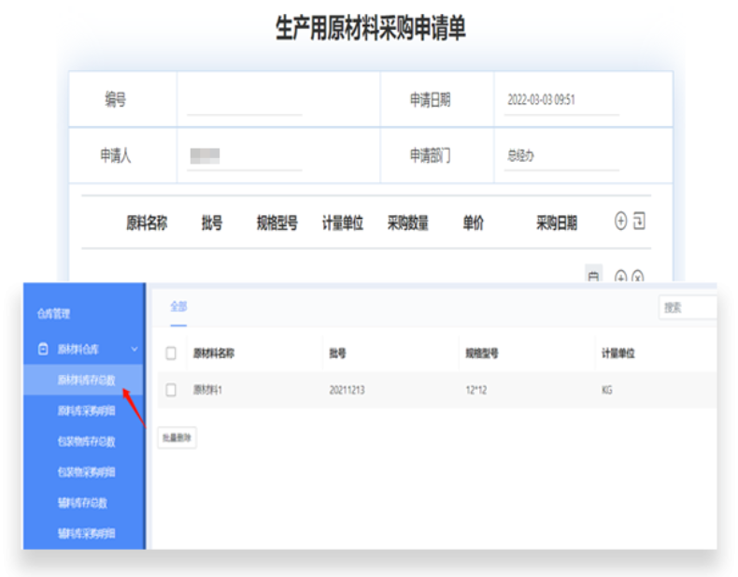Select 包装物采购明细 sidebar item

coord(86,472)
